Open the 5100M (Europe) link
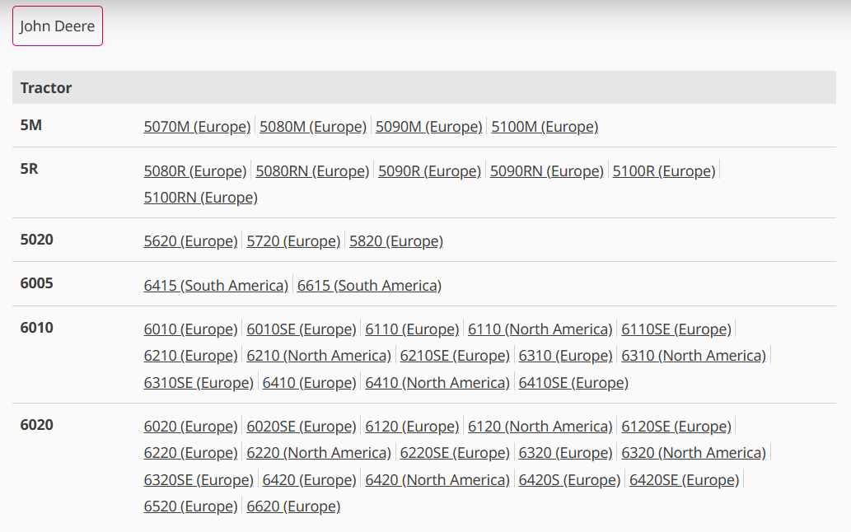The width and height of the screenshot is (851, 532). coord(545,127)
